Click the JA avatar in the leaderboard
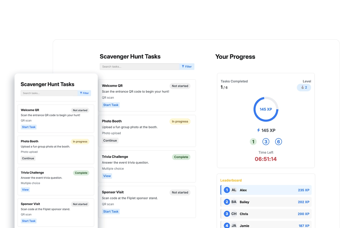 click(234, 225)
